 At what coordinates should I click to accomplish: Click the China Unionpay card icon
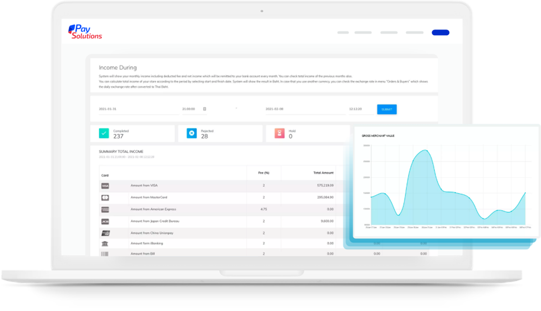(x=105, y=233)
